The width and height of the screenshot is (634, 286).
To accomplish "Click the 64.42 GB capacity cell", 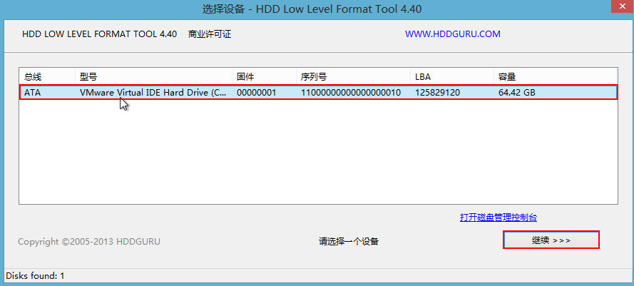I will [x=517, y=93].
